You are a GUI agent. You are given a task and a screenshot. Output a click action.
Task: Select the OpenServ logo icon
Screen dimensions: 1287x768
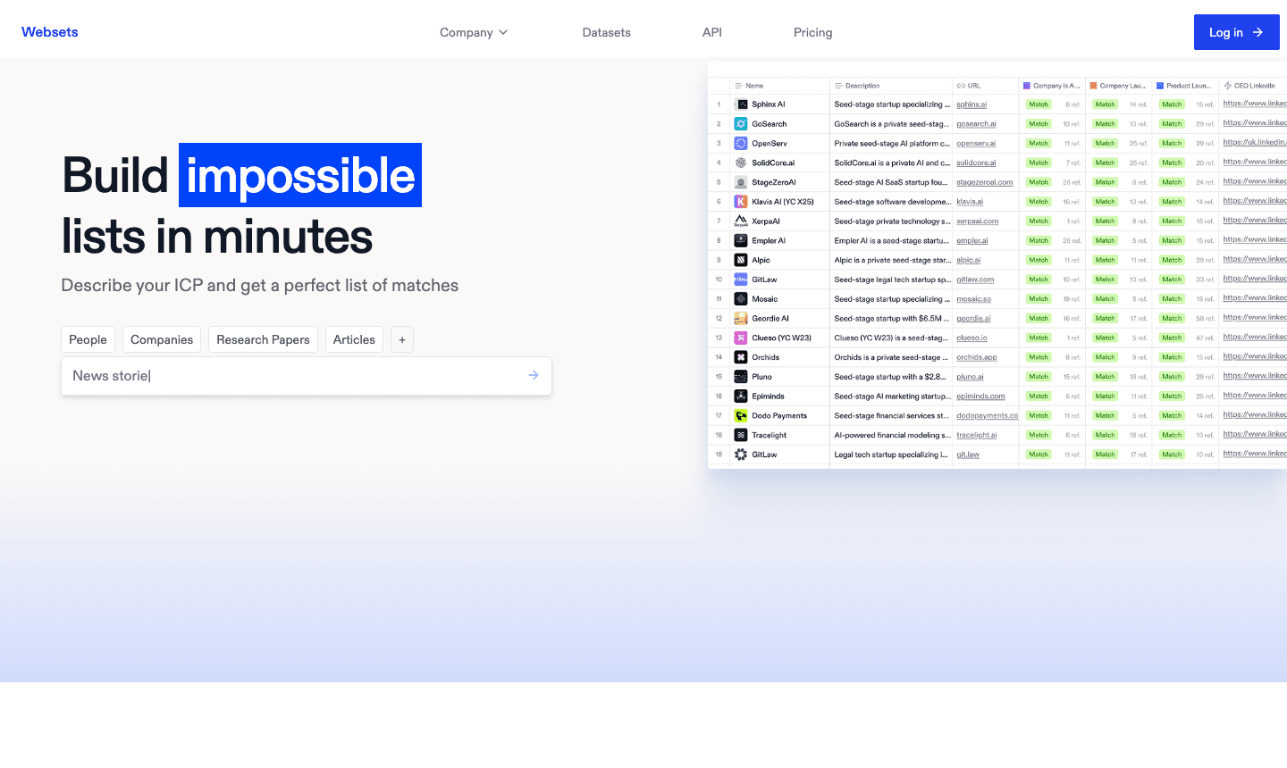coord(741,144)
